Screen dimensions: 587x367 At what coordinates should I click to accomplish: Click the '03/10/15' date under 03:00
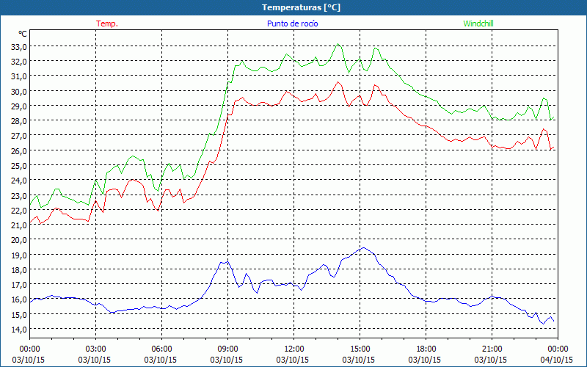coord(95,360)
